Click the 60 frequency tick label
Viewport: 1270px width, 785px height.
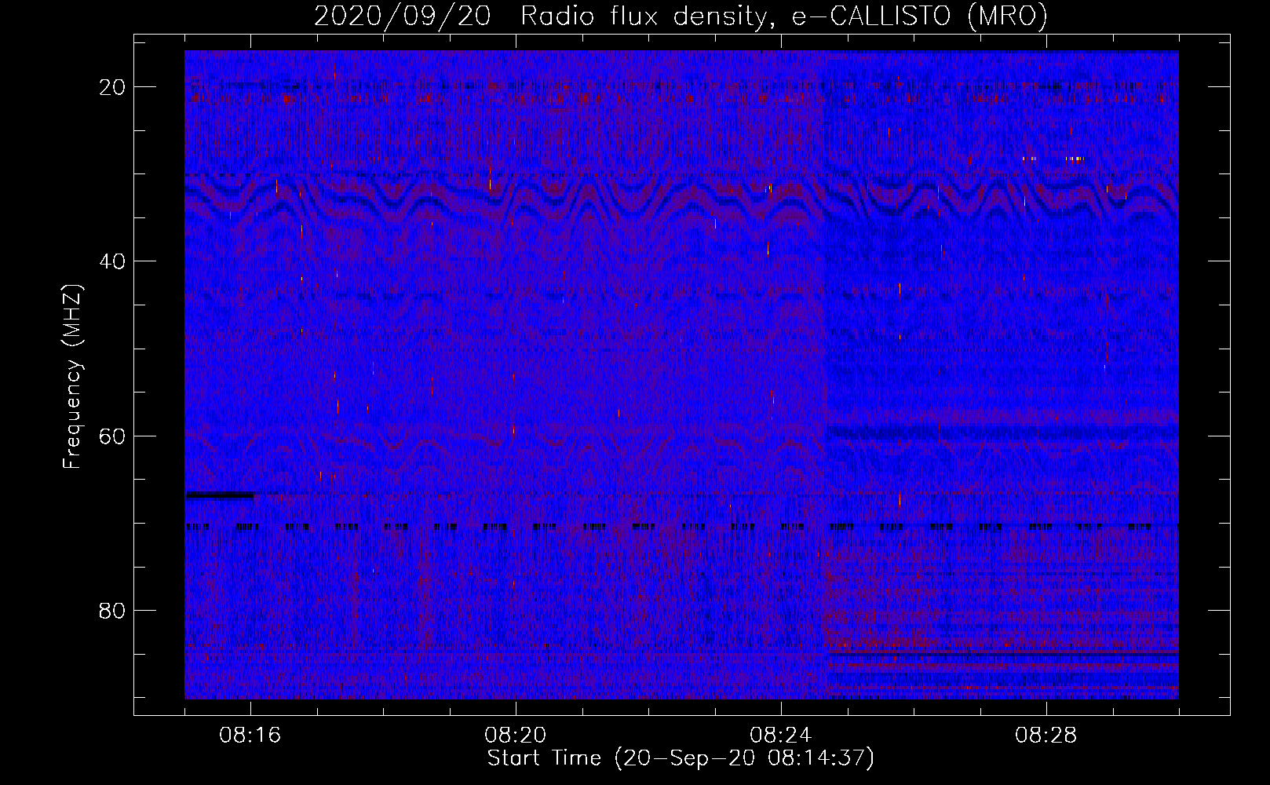[112, 436]
